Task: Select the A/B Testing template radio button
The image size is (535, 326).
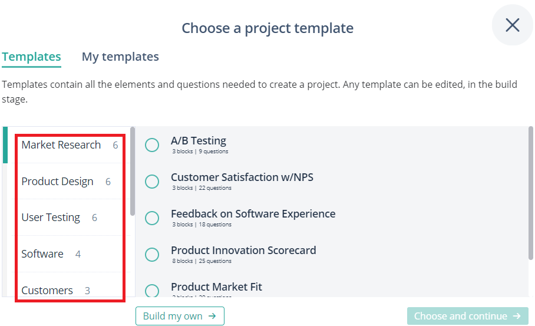Action: 152,145
